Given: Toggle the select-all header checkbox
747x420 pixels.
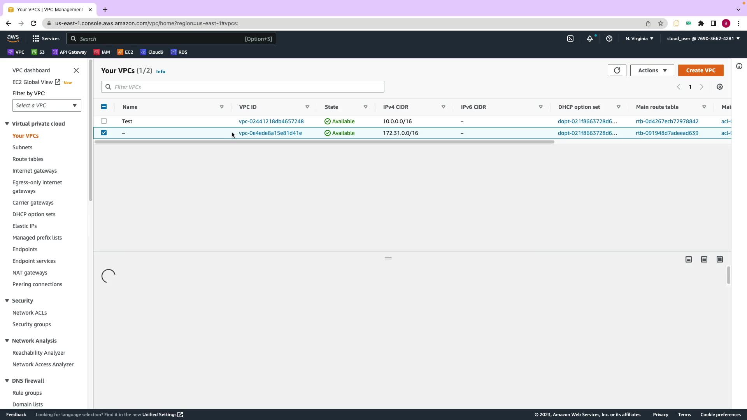Looking at the screenshot, I should coord(104,107).
